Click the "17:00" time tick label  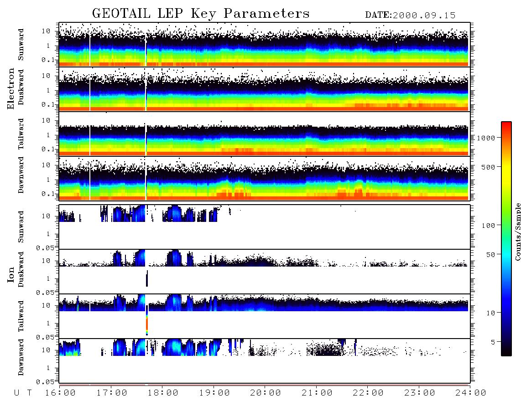tap(112, 393)
